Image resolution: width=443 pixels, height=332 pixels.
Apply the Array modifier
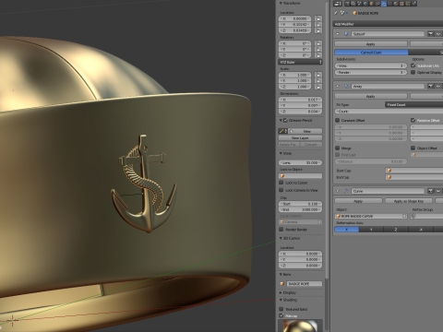(371, 96)
